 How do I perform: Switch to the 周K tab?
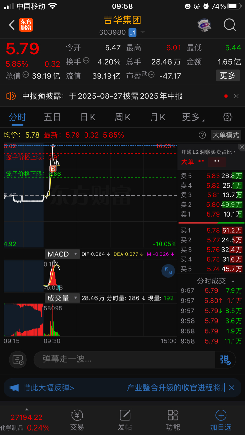point(123,117)
